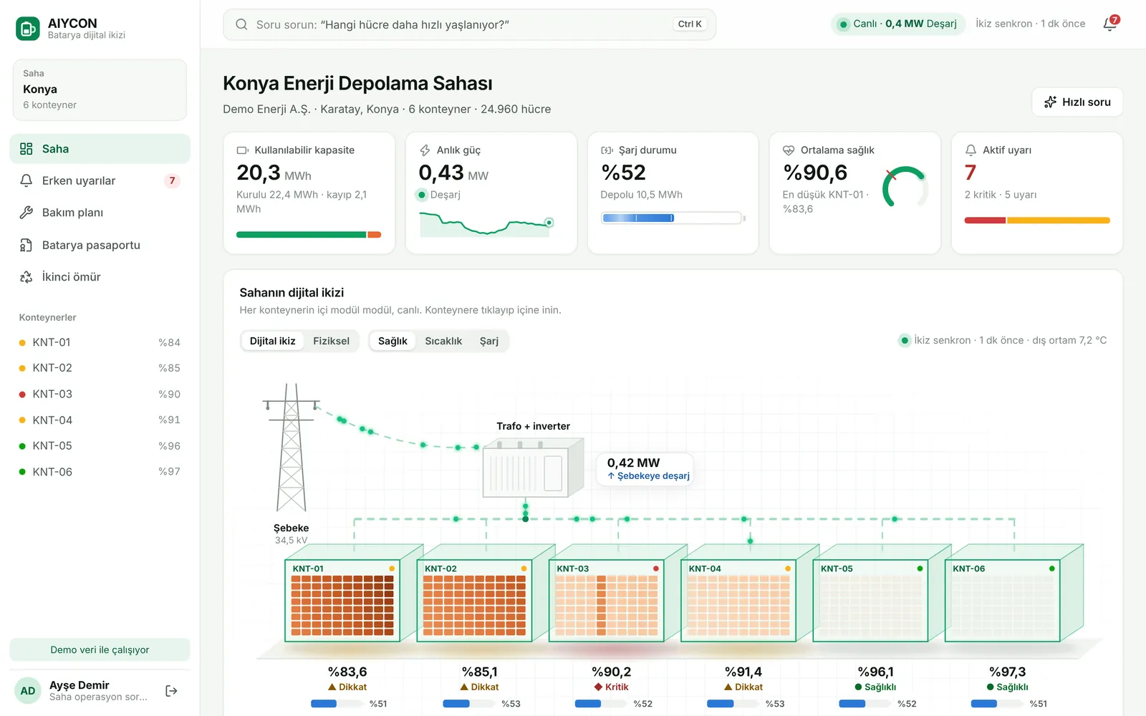
Task: Open Bakım planı wrench item
Action: click(100, 213)
